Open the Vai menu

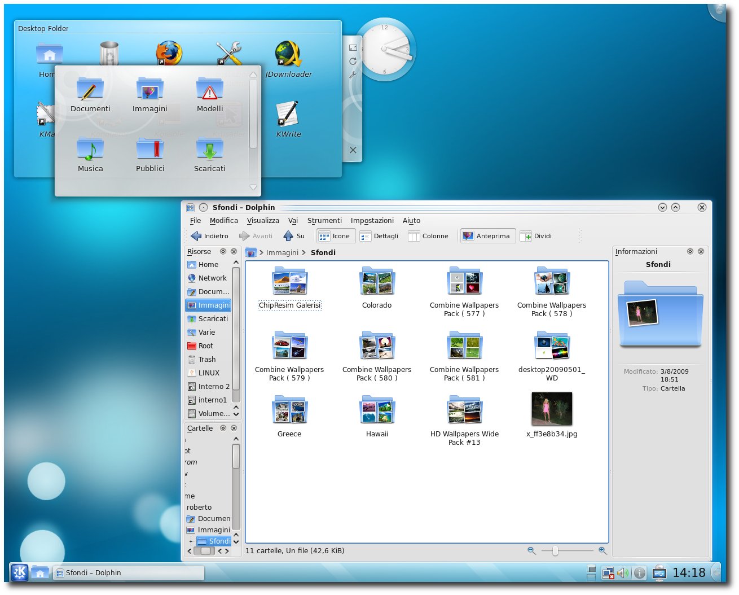[x=293, y=221]
